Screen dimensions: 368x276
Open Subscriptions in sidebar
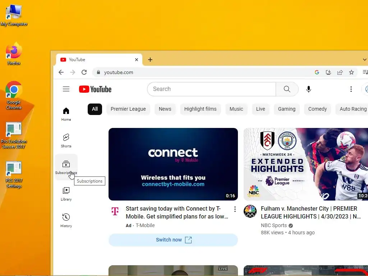click(x=66, y=167)
